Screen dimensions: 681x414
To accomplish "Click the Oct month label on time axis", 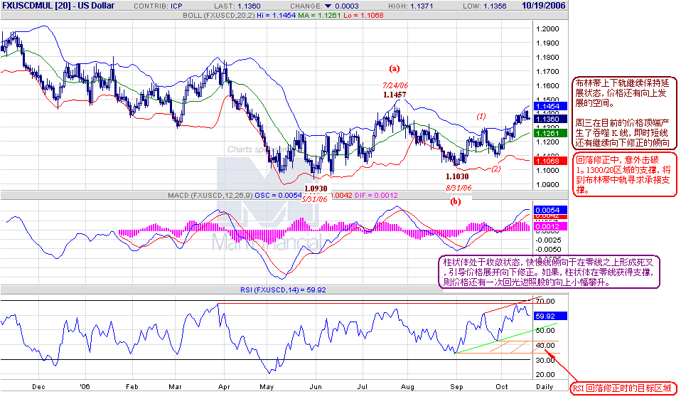I will click(502, 387).
